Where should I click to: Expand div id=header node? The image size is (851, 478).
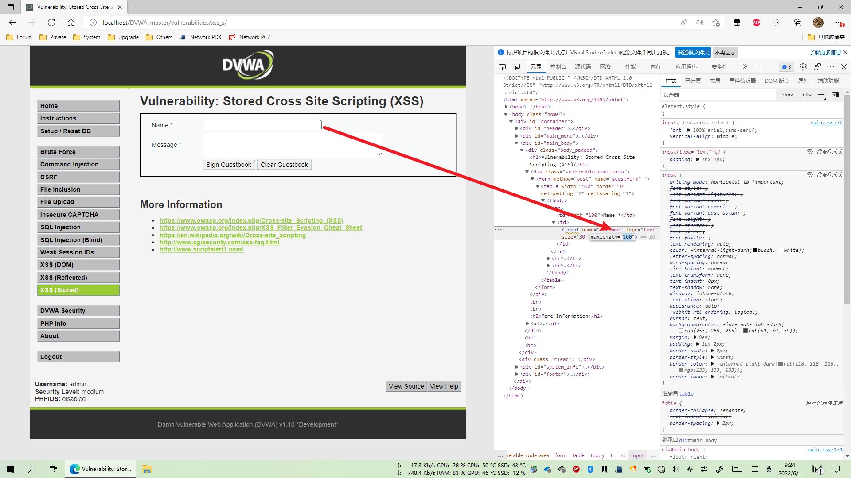pos(517,128)
